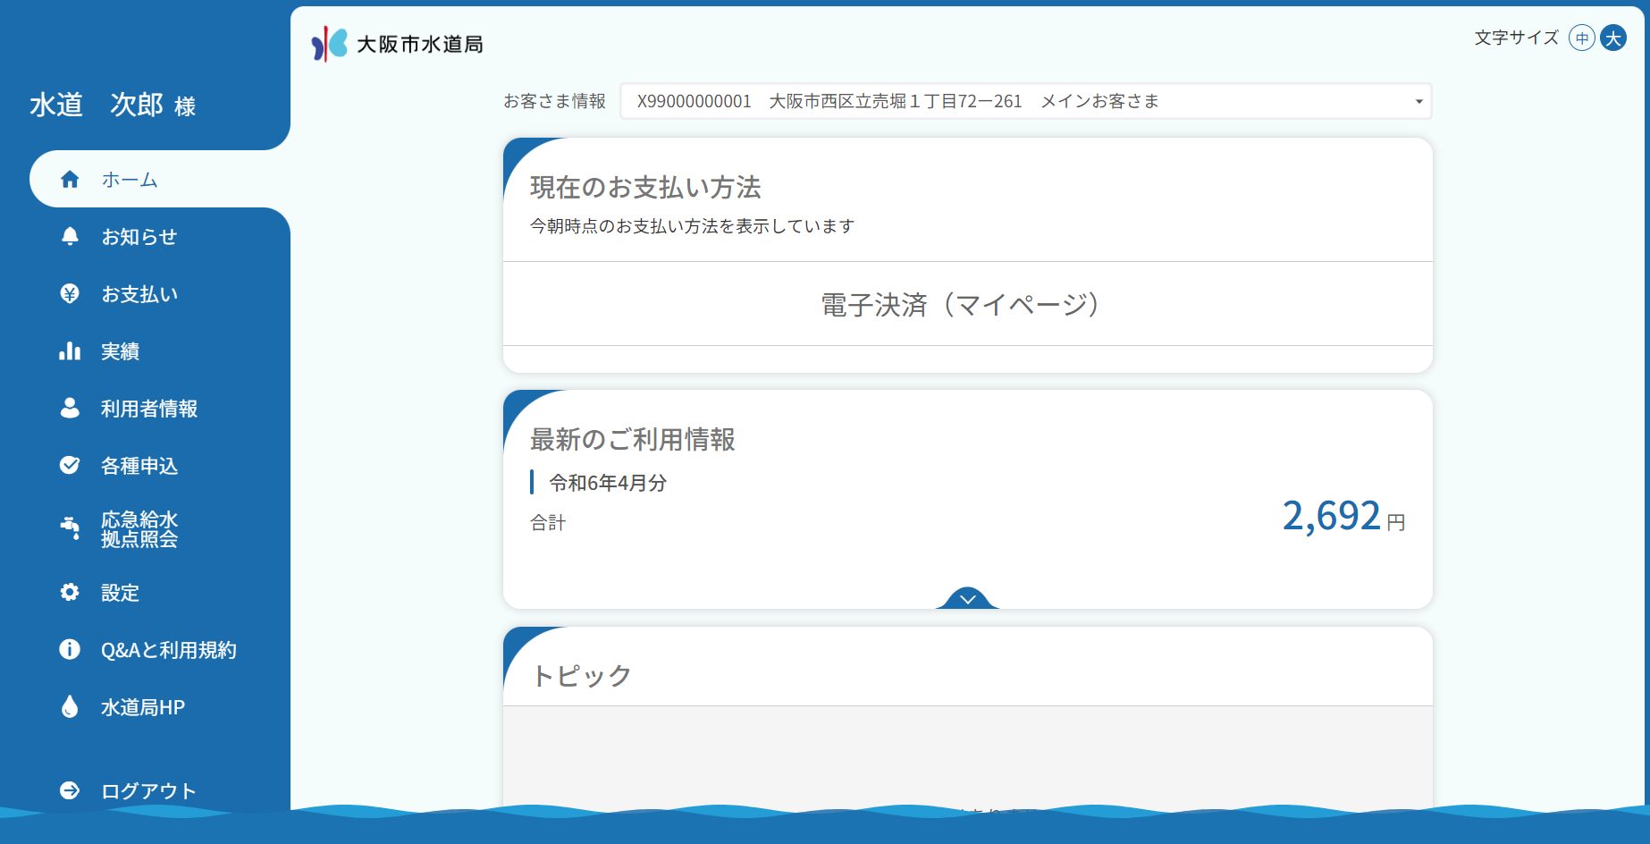This screenshot has width=1650, height=844.
Task: Log out using ログアウト
Action: [147, 790]
